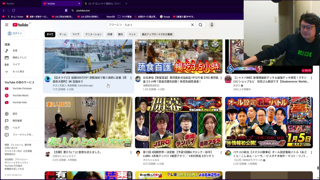Screen dimensions: 320x180
Task: Select the 観光 filter chip
Action: pos(120,34)
